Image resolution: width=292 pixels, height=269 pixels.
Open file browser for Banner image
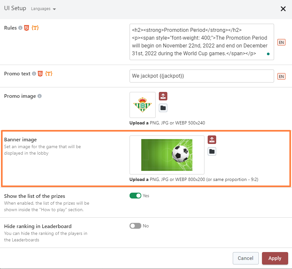point(212,151)
